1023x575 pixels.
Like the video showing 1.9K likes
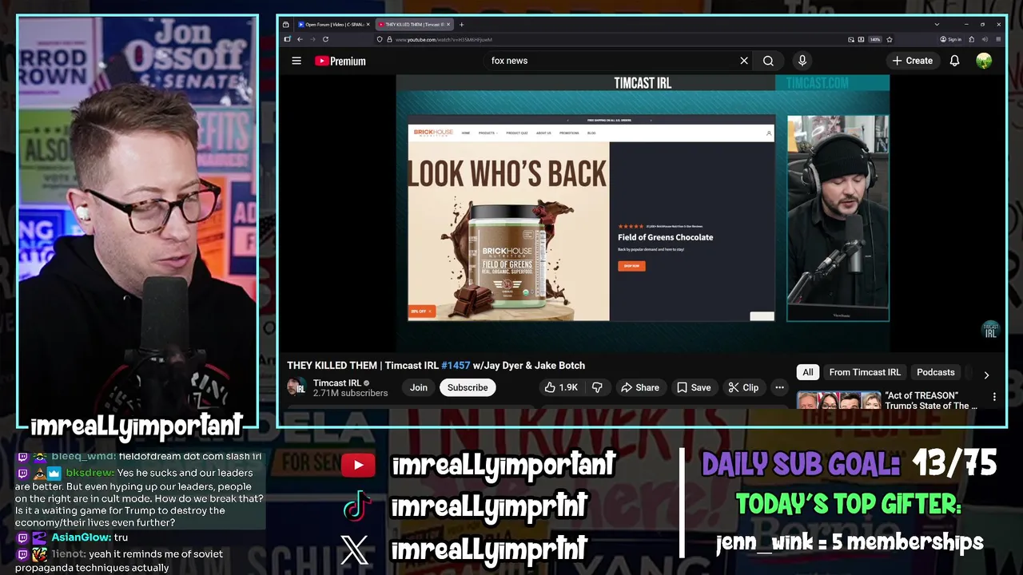(x=561, y=387)
